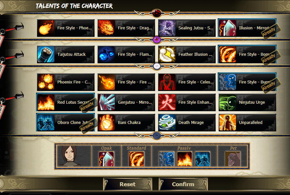
Task: Select the Taijutsu Attack fist icon
Action: coord(46,54)
